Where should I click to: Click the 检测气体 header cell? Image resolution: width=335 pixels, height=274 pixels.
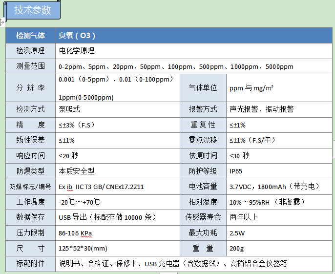coord(30,36)
